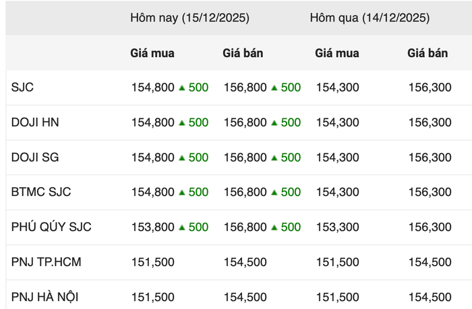
Task: Click the BTMC SJC row label
Action: point(41,192)
